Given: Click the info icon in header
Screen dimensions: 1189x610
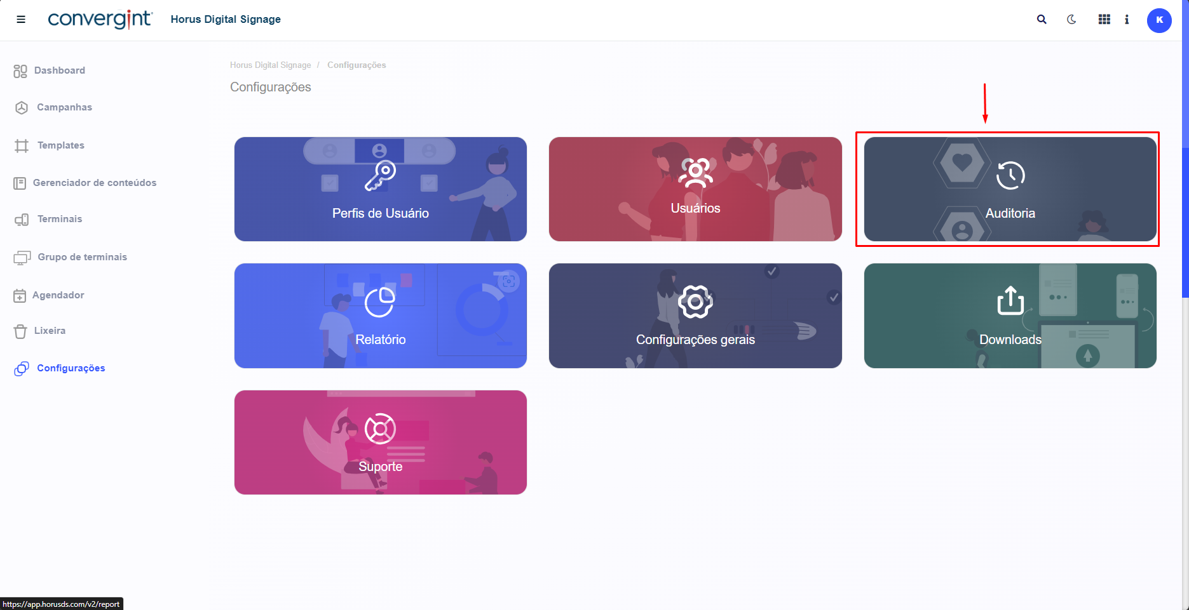Looking at the screenshot, I should (x=1127, y=20).
